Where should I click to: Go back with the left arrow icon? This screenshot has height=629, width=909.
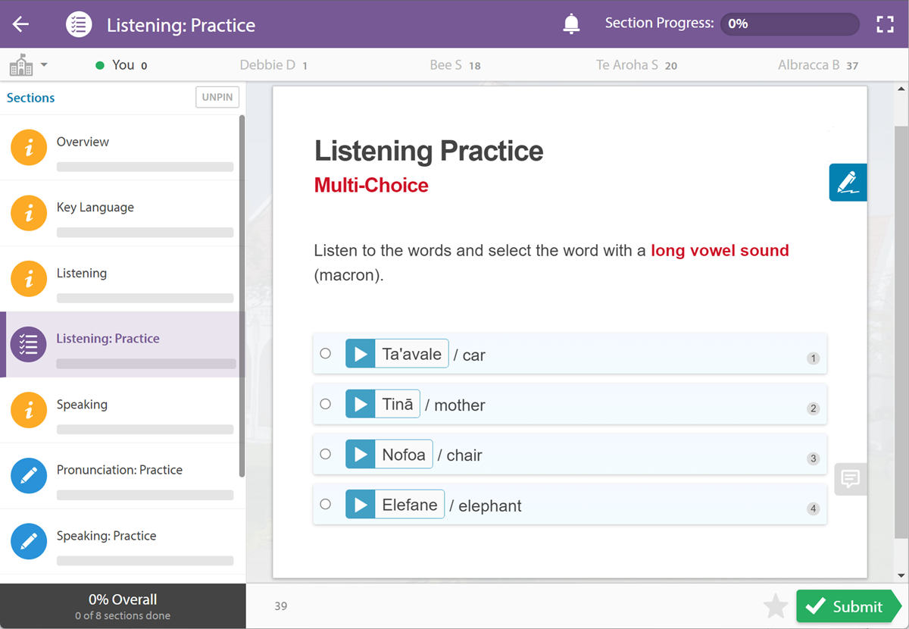point(20,24)
